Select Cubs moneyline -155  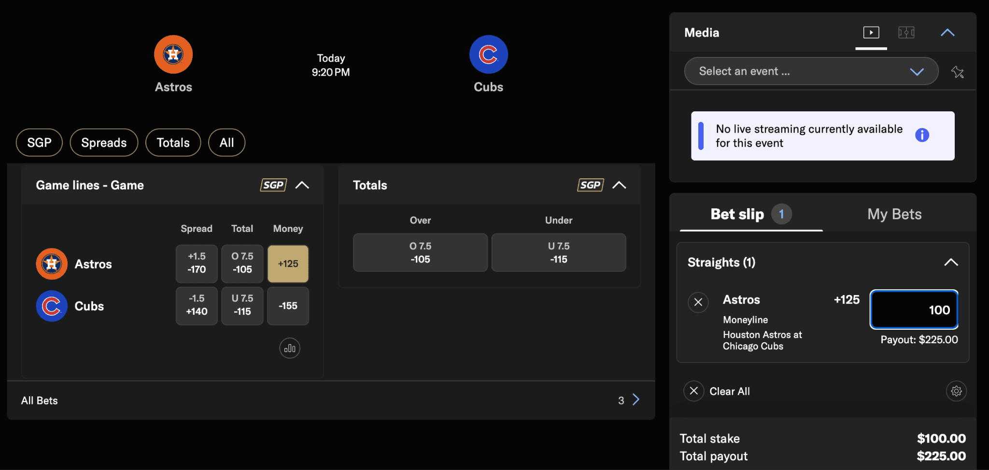[288, 306]
